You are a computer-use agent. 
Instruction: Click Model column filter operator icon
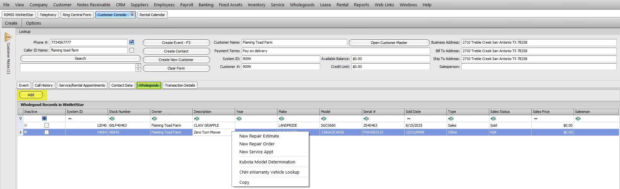[x=324, y=118]
